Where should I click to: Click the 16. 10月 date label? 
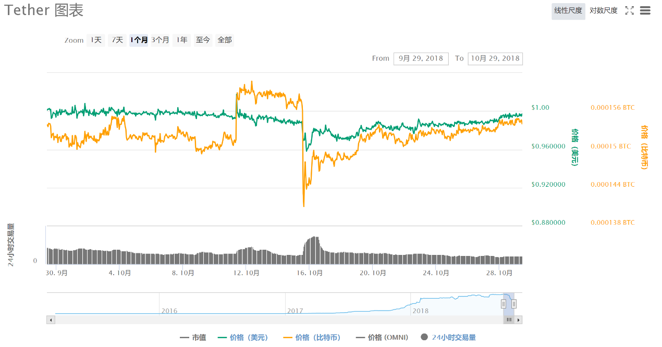coord(310,273)
